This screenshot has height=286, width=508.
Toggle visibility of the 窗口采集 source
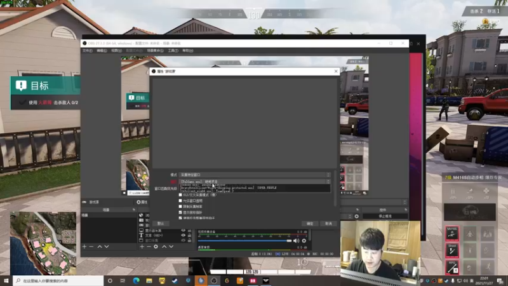pos(183,241)
